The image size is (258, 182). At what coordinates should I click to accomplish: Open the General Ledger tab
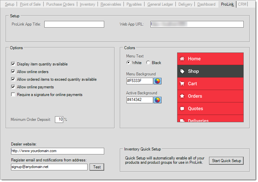click(160, 4)
